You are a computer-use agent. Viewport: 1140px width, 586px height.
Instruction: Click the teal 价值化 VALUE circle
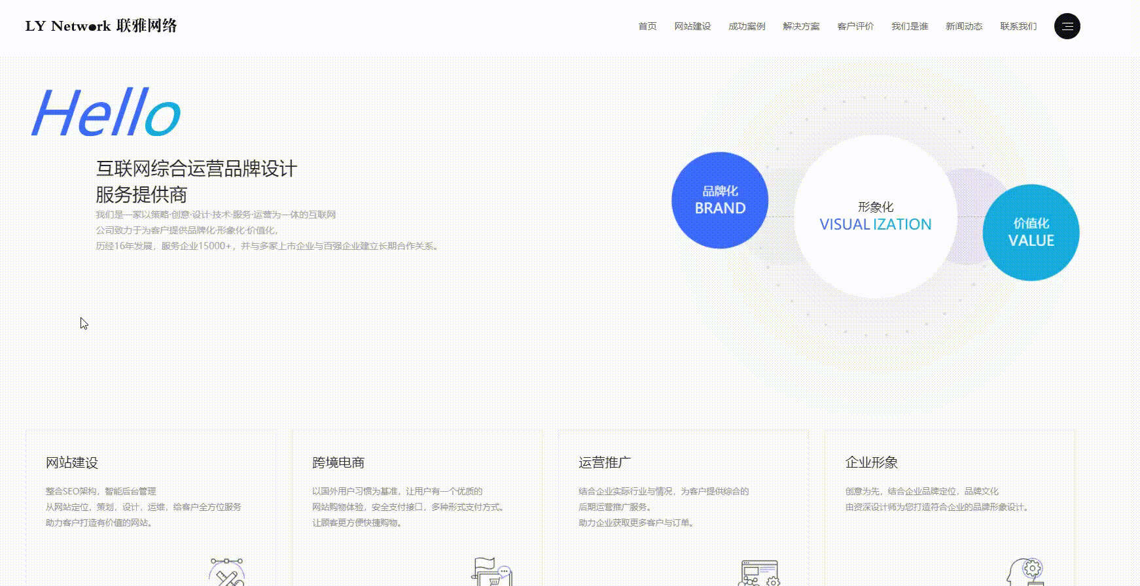(x=1031, y=232)
